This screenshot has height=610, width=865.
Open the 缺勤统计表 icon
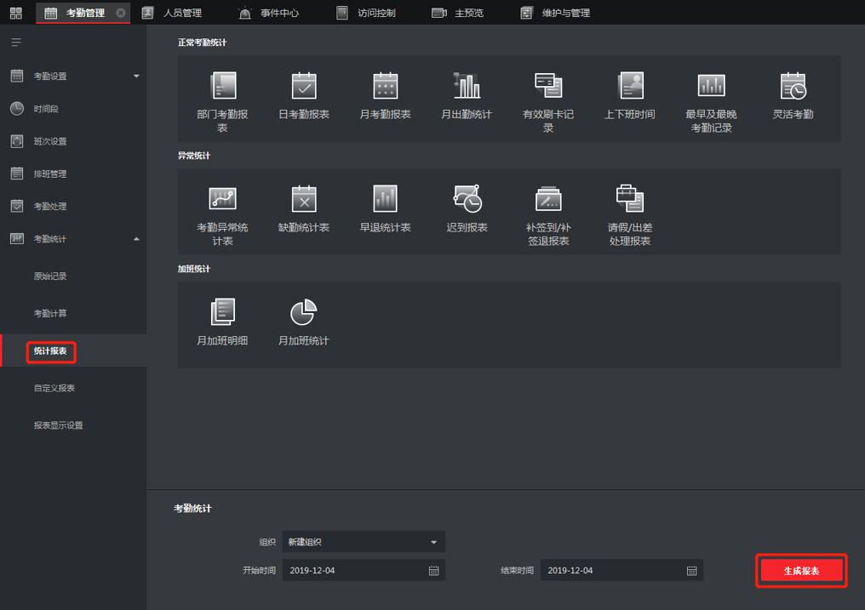[x=304, y=199]
